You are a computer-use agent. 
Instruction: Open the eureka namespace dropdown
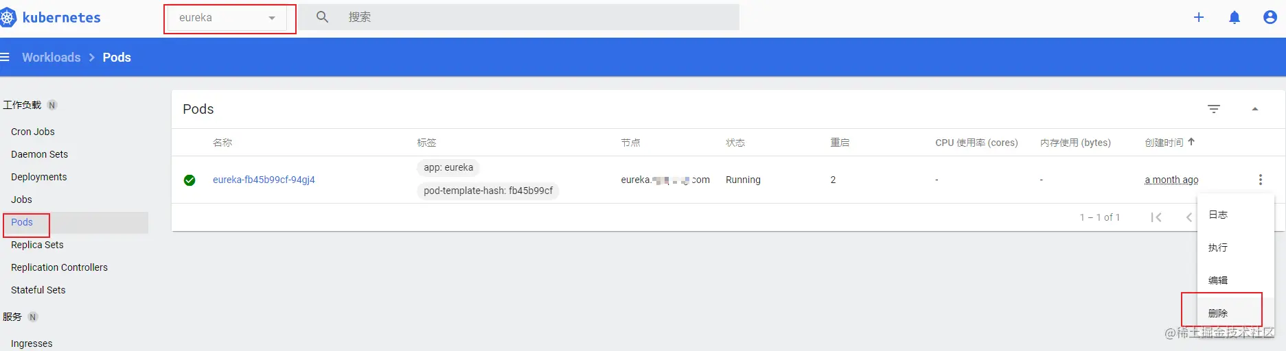coord(227,18)
